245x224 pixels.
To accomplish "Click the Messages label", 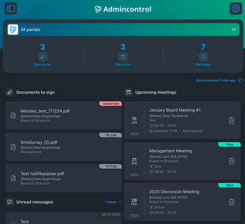I will coord(203,64).
